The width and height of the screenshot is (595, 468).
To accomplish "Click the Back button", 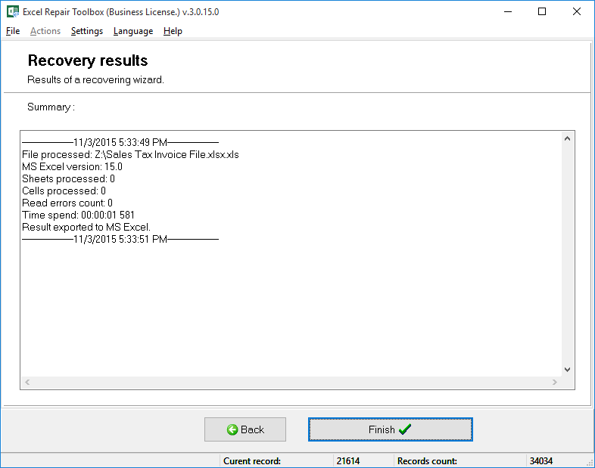I will (245, 429).
